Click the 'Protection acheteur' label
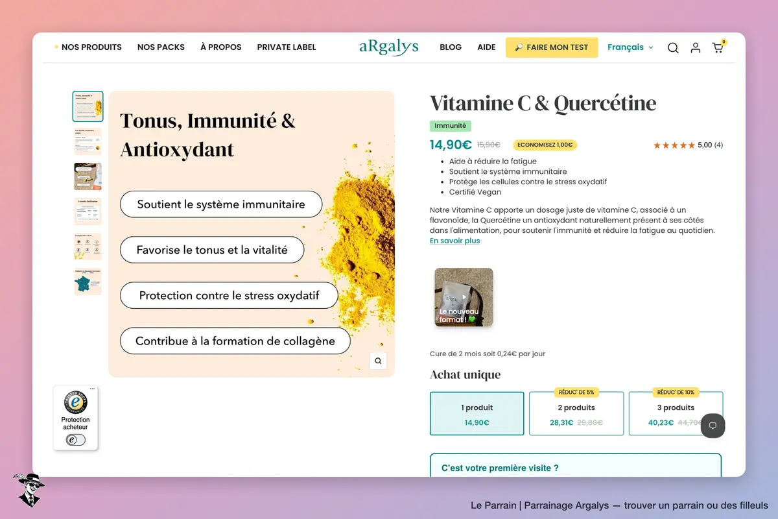Image resolution: width=778 pixels, height=519 pixels. pos(76,423)
